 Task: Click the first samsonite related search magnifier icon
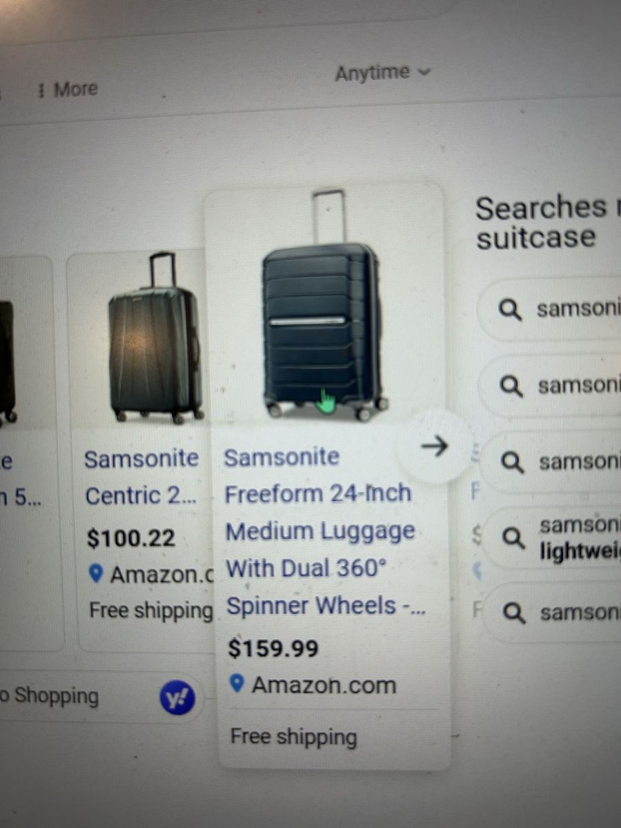510,310
